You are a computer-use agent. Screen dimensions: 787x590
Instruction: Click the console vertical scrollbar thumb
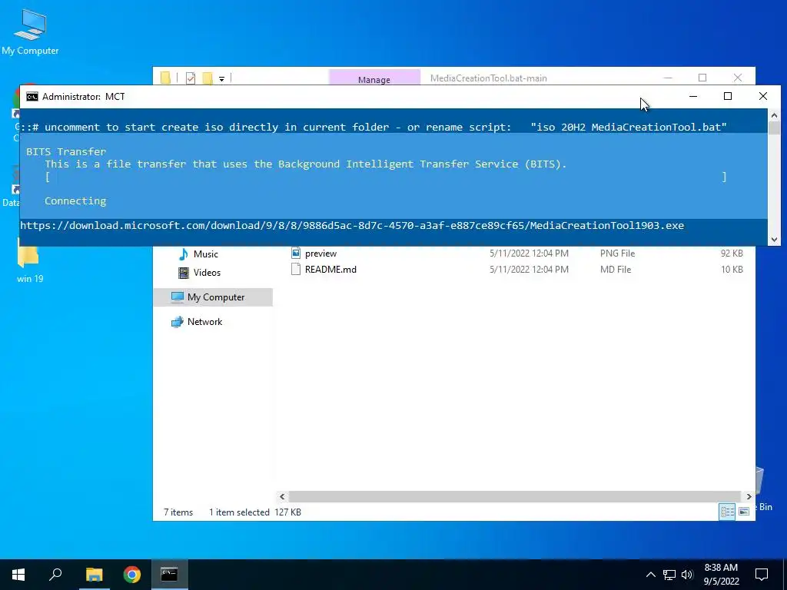point(774,128)
